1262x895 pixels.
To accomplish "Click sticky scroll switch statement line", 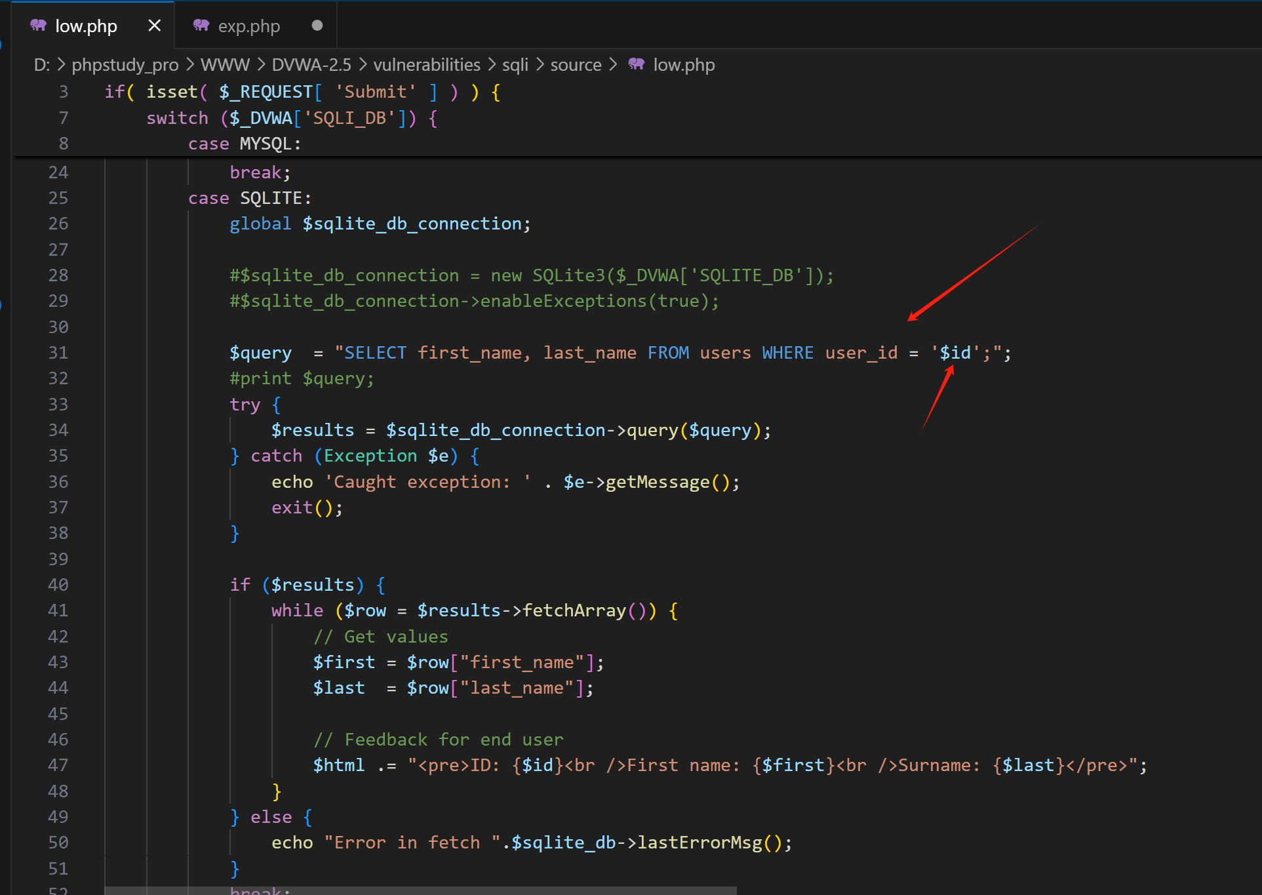I will tap(291, 118).
